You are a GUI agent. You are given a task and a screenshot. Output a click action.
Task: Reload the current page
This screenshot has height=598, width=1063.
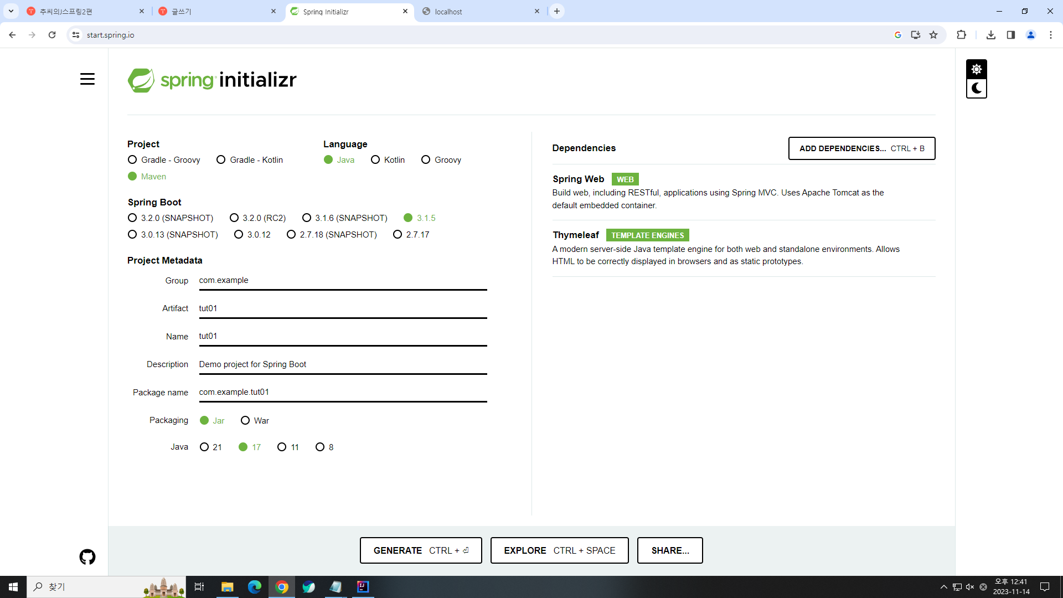(x=52, y=35)
